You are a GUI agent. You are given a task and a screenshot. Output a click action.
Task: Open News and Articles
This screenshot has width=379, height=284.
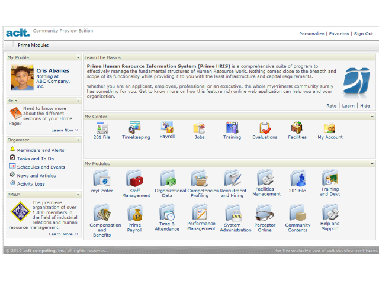tap(36, 176)
